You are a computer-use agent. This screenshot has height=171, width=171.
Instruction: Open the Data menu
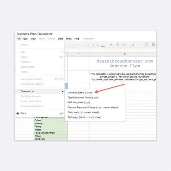click(x=60, y=39)
